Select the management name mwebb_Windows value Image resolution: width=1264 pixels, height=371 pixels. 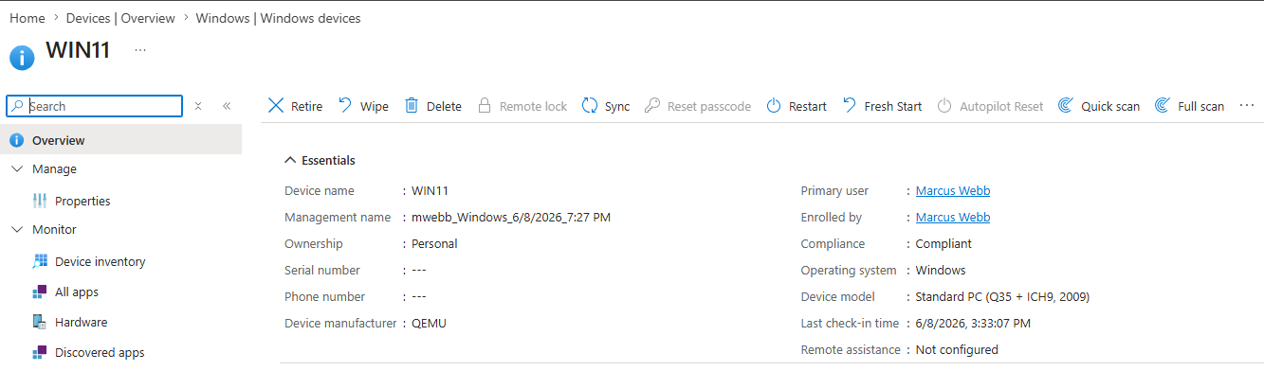click(x=511, y=217)
